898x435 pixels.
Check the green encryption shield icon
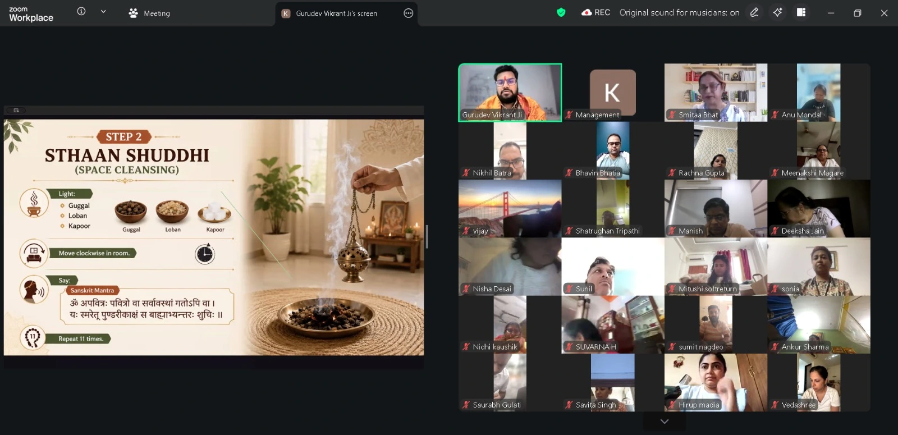(561, 12)
